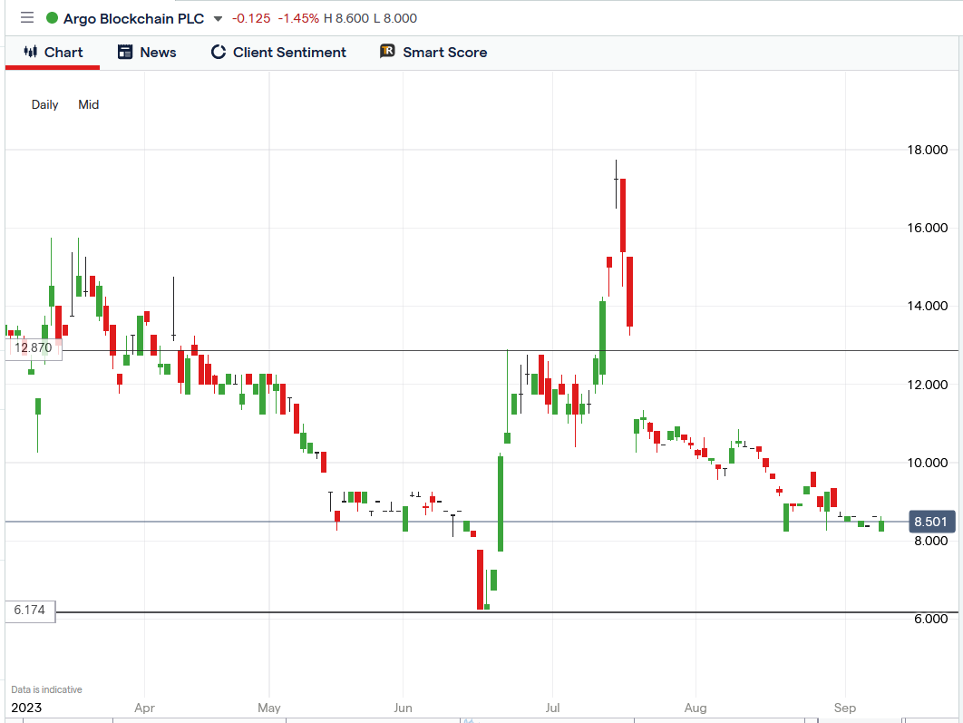Click the May date axis label
963x723 pixels.
[269, 708]
